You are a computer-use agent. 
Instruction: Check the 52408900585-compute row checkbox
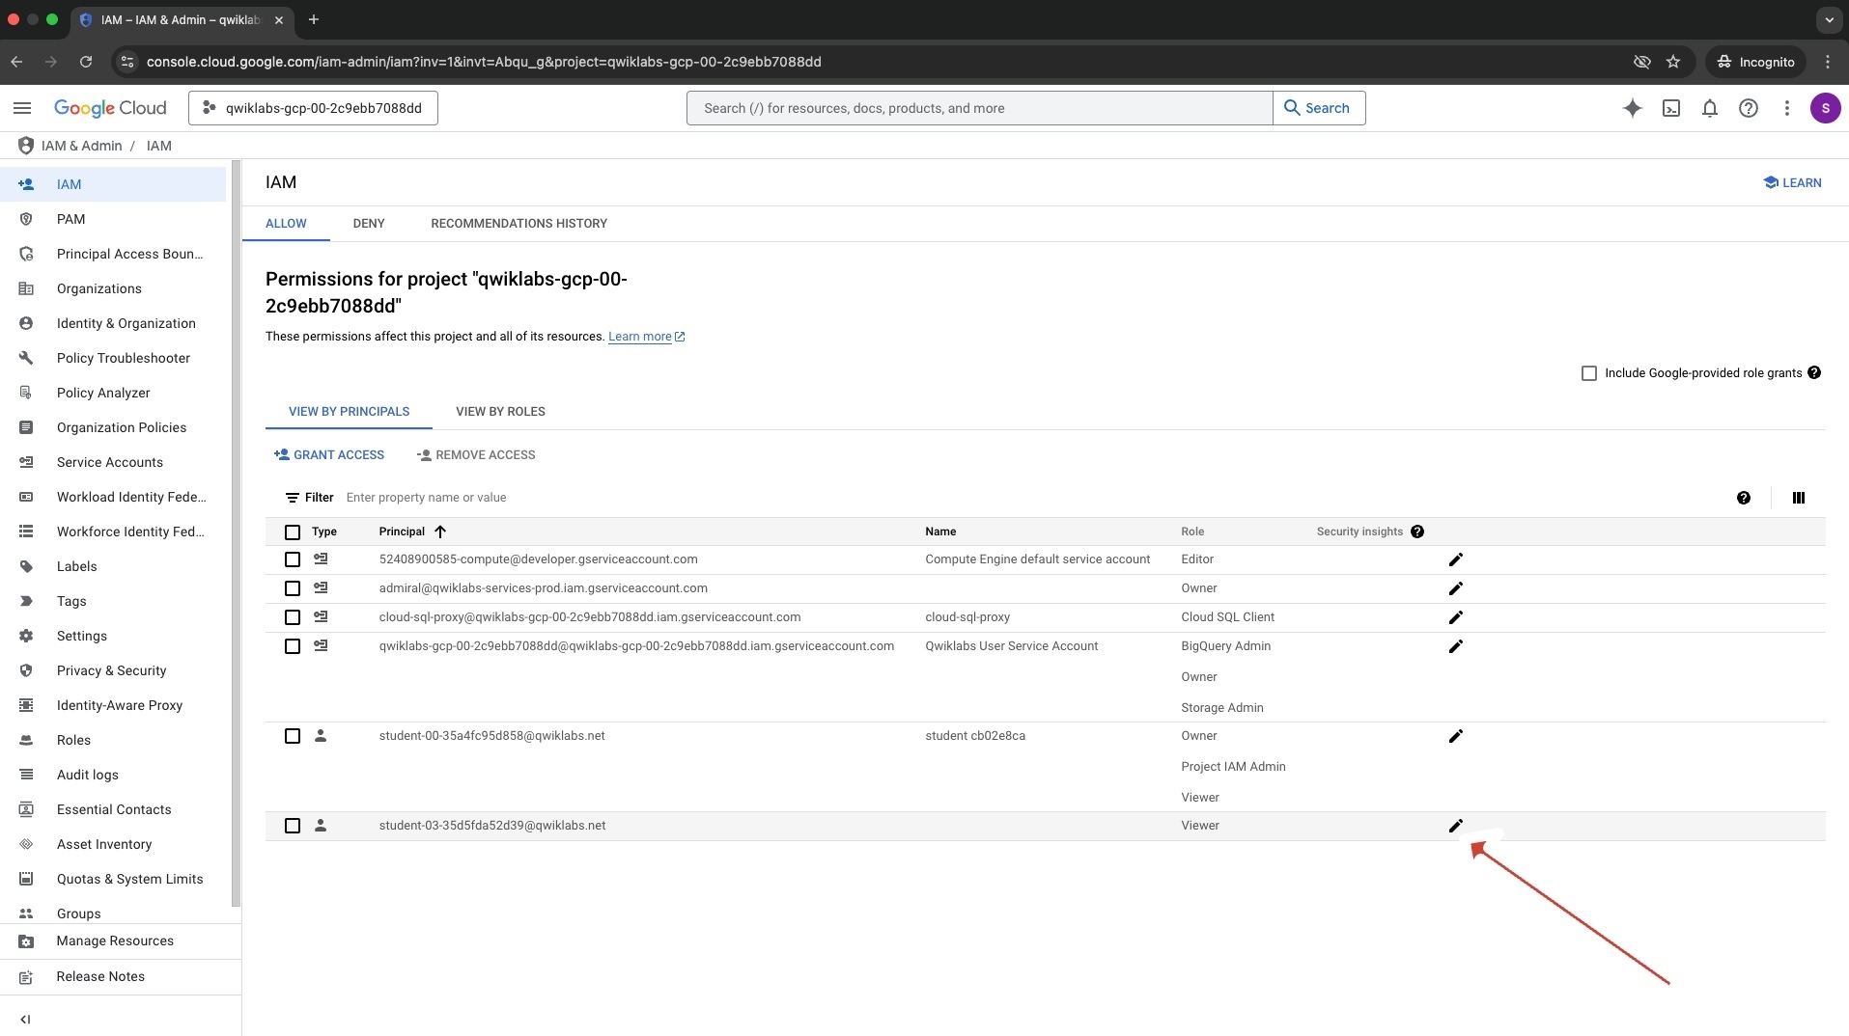(x=293, y=559)
